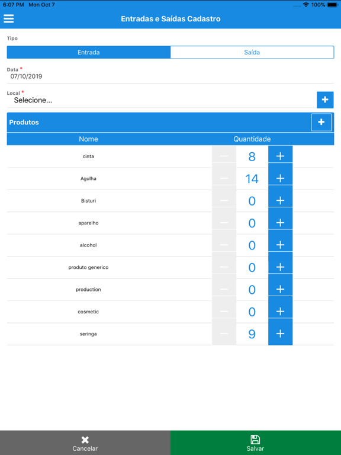This screenshot has height=455, width=341.
Task: Select the Agulha quantity value 14
Action: tap(252, 179)
